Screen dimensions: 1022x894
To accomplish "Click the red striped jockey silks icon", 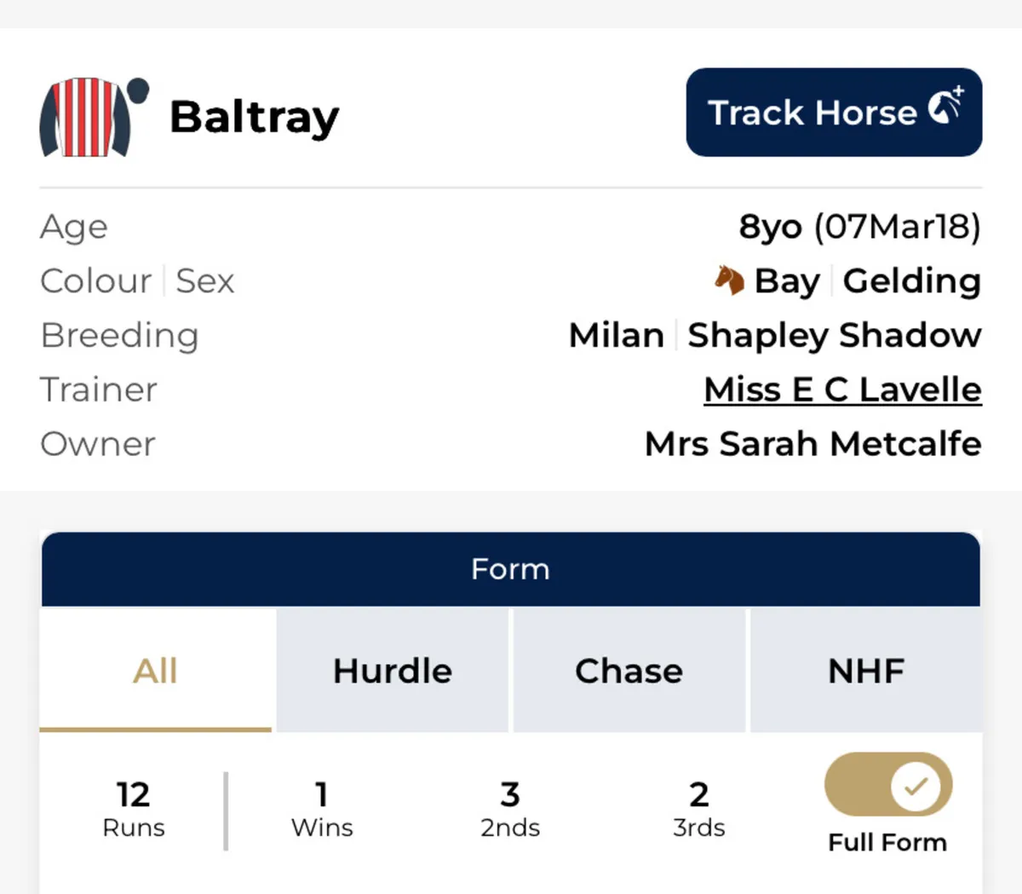I will pos(88,118).
